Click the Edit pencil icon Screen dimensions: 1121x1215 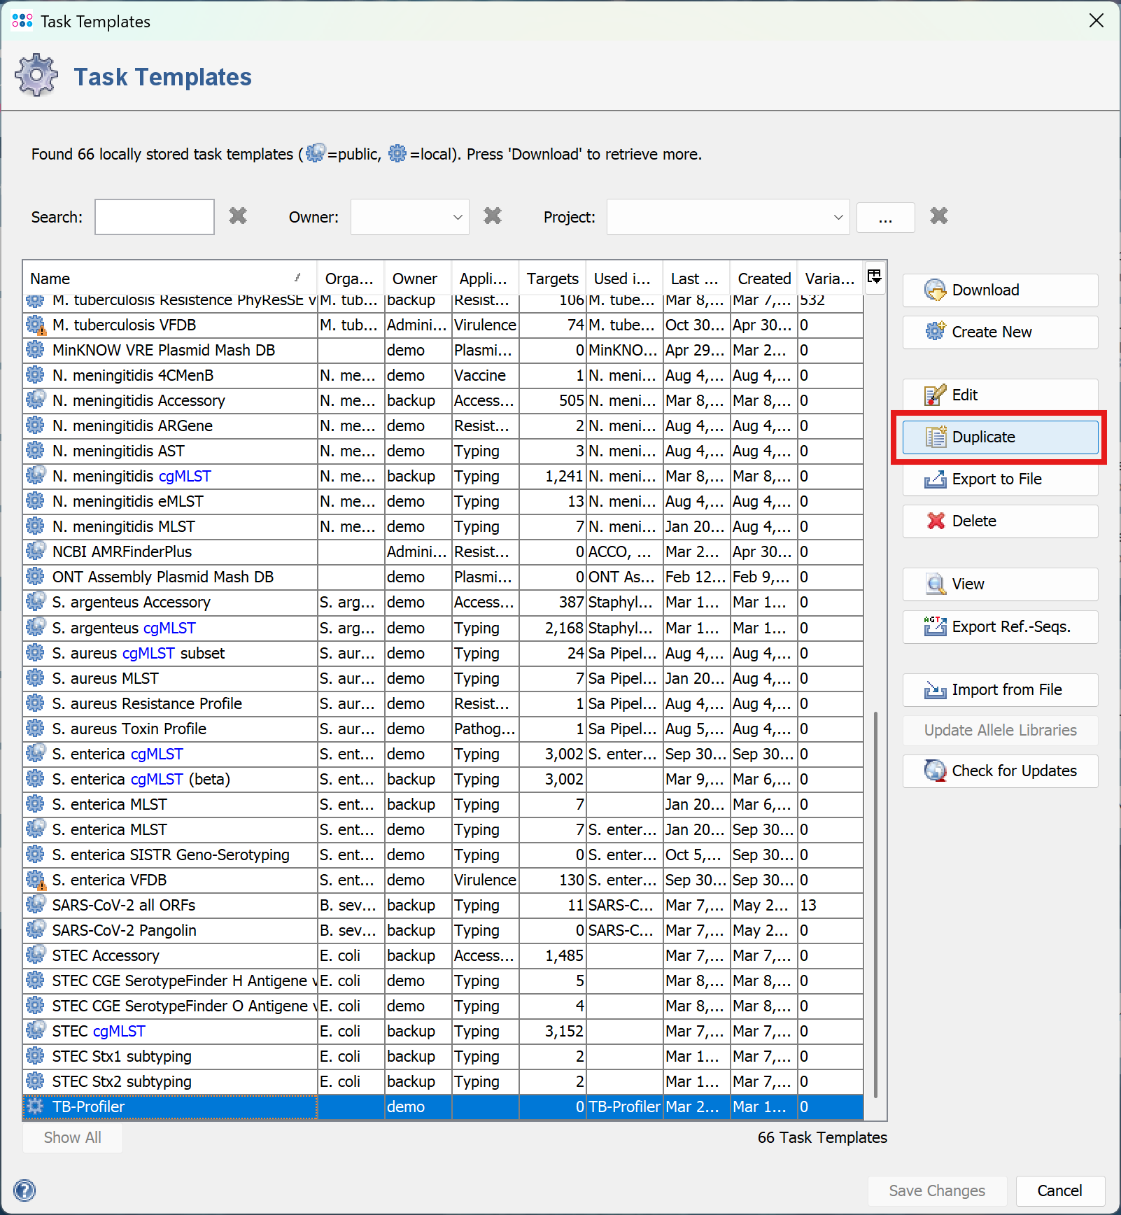click(x=935, y=395)
